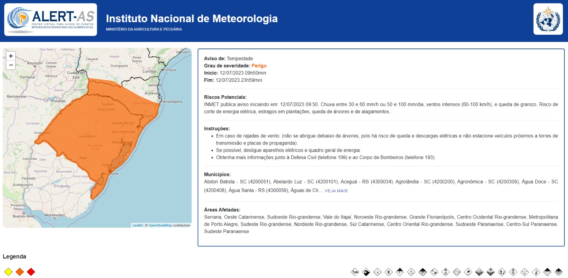Click the Municípios heading
Screen dimensions: 568x278
217,175
